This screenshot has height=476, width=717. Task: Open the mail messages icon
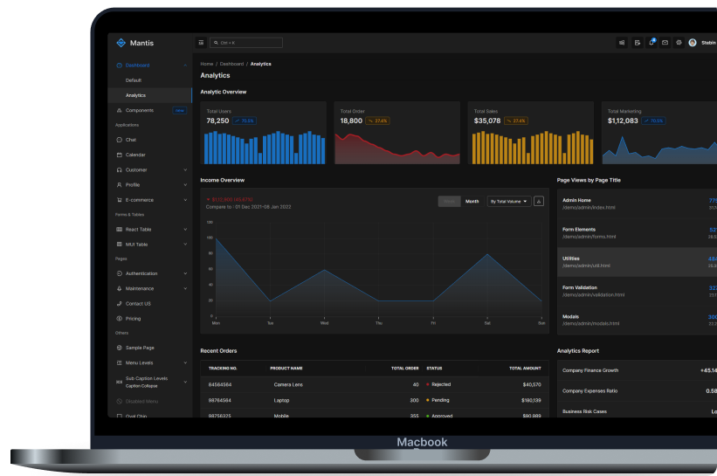(665, 42)
